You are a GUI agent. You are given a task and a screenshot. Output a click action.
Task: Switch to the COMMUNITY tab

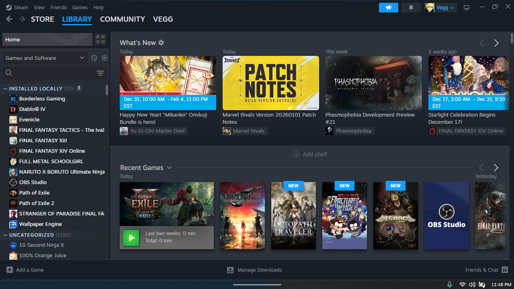pyautogui.click(x=123, y=19)
